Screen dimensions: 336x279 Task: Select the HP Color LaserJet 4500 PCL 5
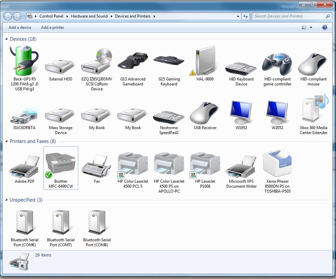pyautogui.click(x=133, y=170)
